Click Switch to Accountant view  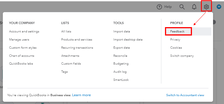185,95
